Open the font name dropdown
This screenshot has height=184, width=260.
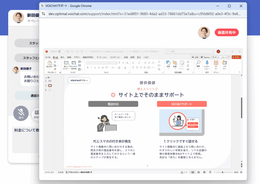(x=108, y=63)
